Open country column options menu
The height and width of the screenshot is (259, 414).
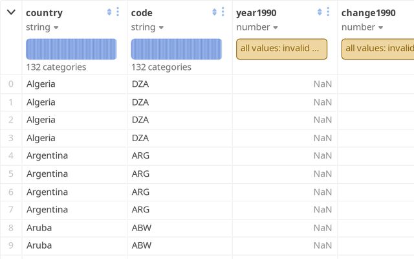118,12
